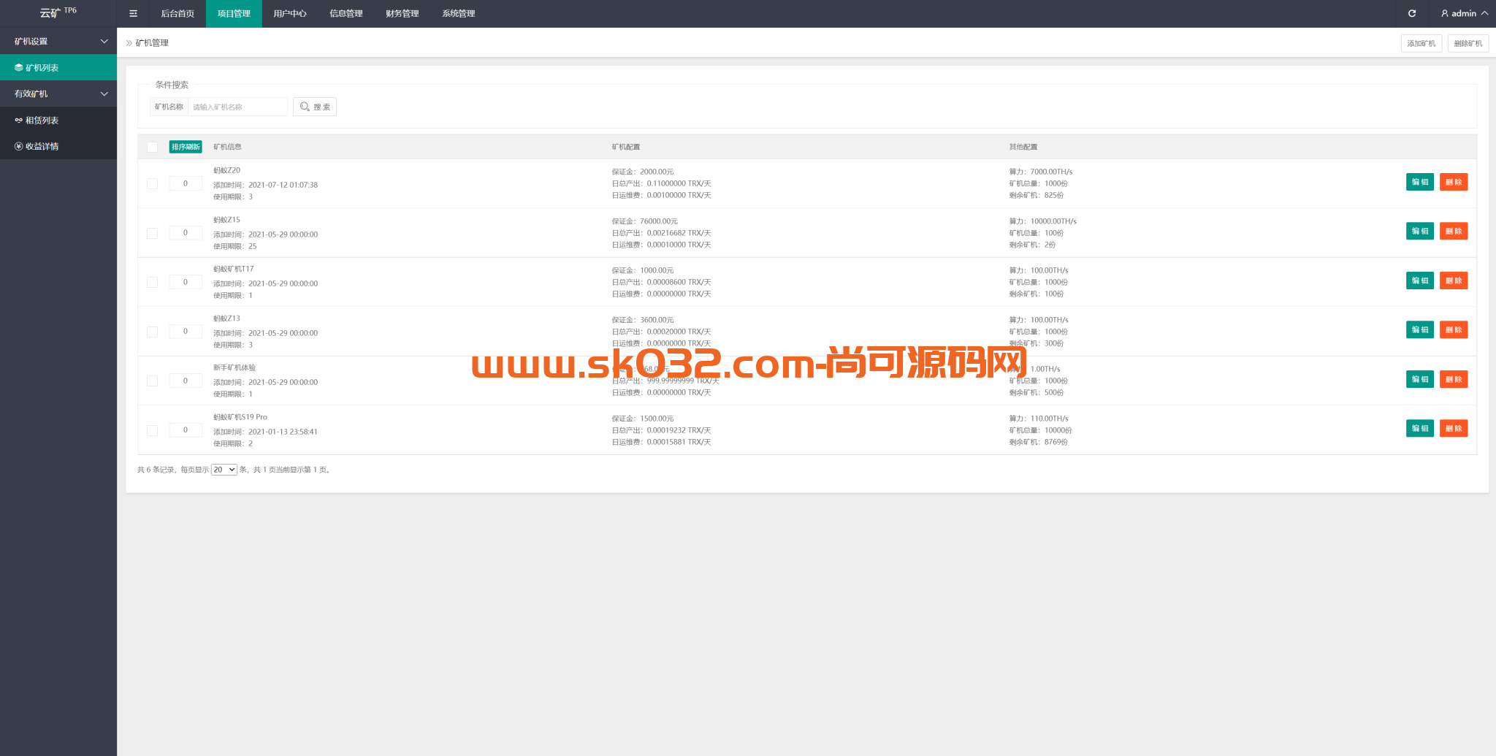Viewport: 1496px width, 756px height.
Task: Edit the 蚂蚁Z15 miner
Action: click(1420, 231)
